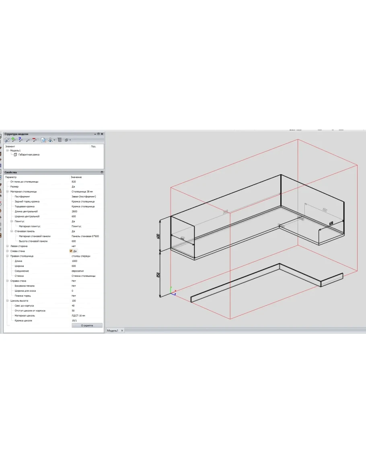This screenshot has height=464, width=366.
Task: Collapse the Модель1 tree node
Action: click(x=7, y=151)
